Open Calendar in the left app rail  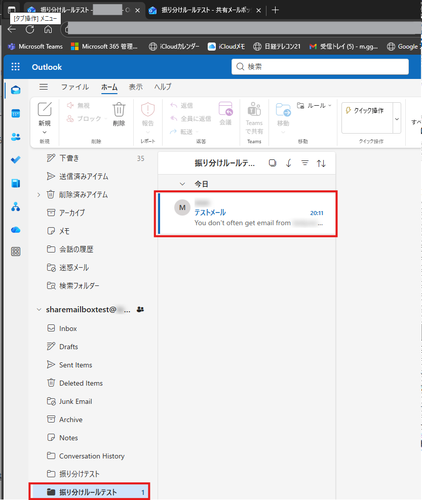(x=16, y=113)
